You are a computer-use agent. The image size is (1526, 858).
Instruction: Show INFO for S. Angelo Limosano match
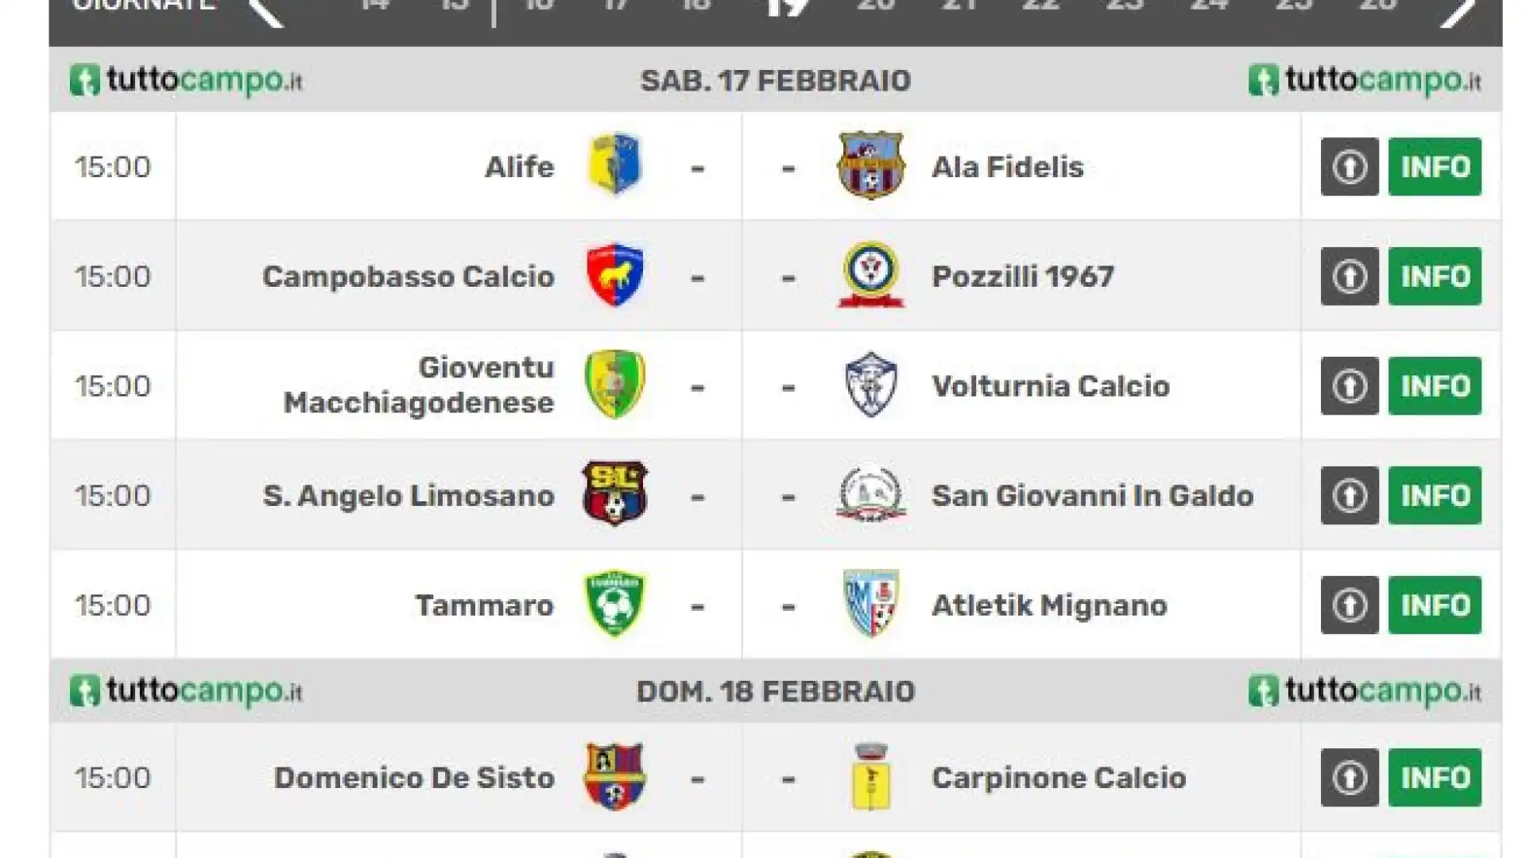click(x=1435, y=496)
